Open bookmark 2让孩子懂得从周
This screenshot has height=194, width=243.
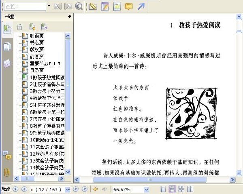[47, 84]
